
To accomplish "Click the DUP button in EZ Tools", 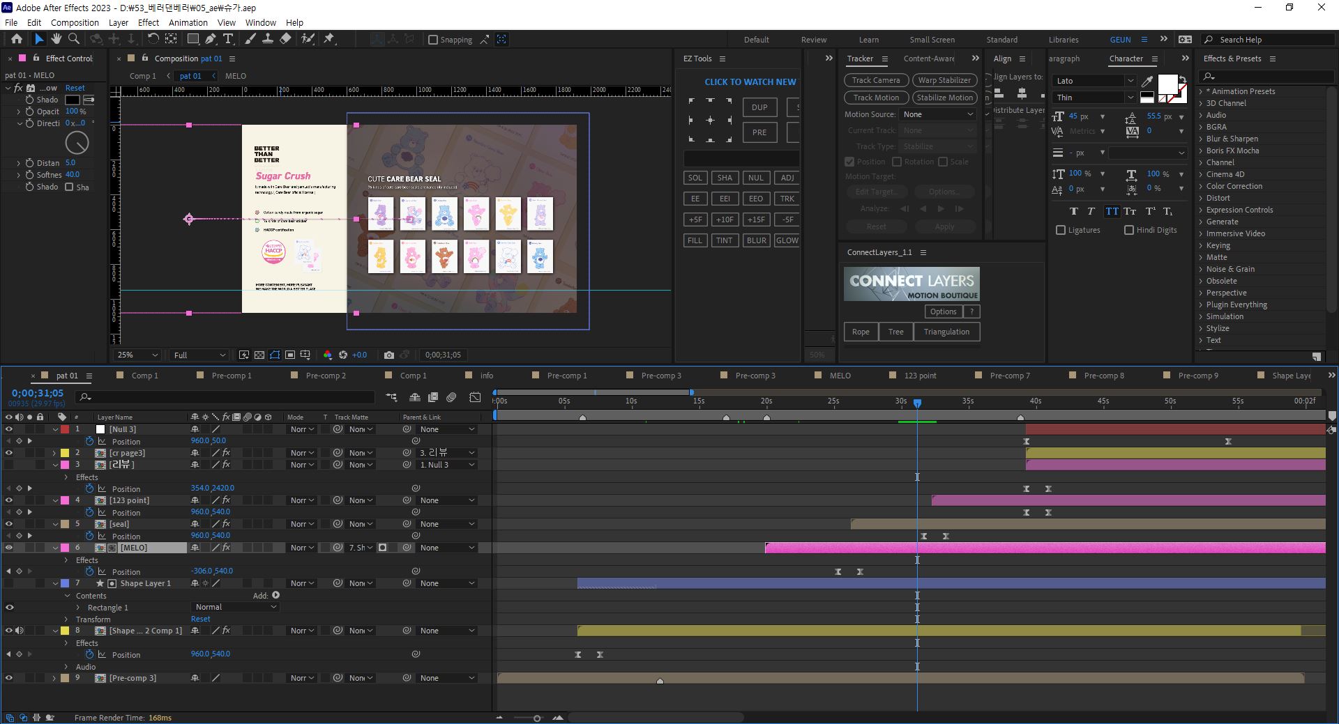I will pos(759,107).
